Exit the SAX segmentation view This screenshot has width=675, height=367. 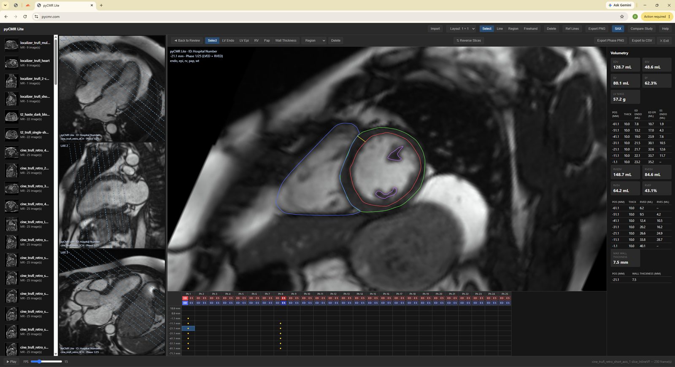click(664, 40)
